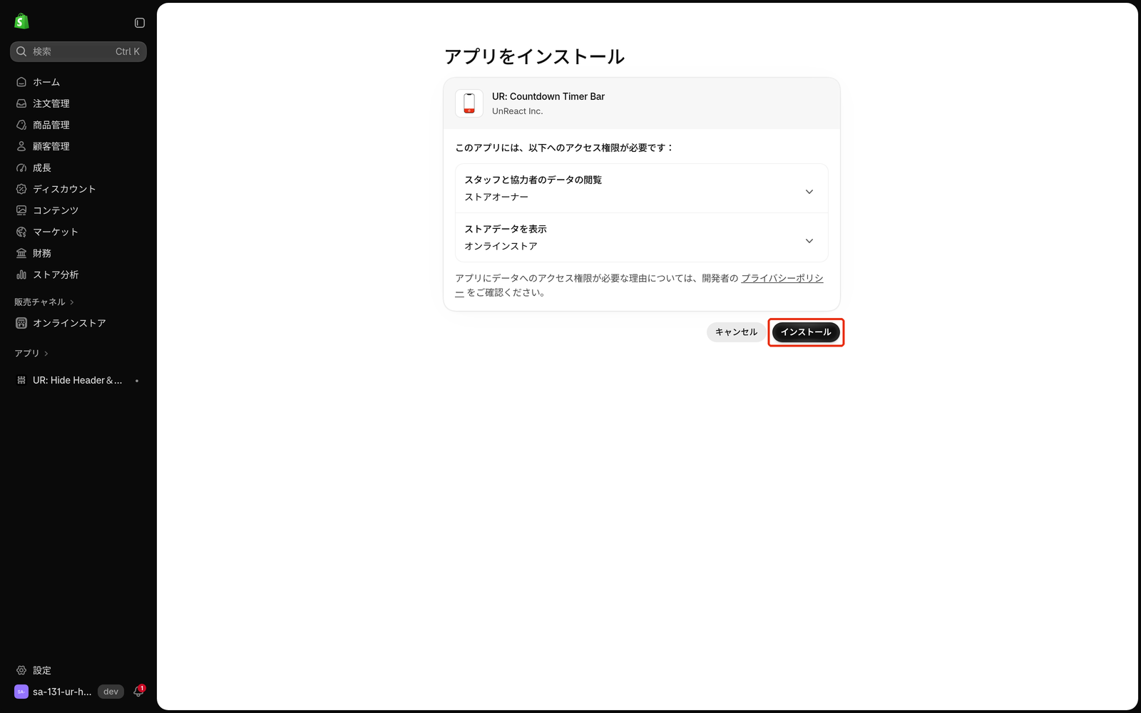Click the 検索 search field
The height and width of the screenshot is (713, 1141).
[x=78, y=51]
